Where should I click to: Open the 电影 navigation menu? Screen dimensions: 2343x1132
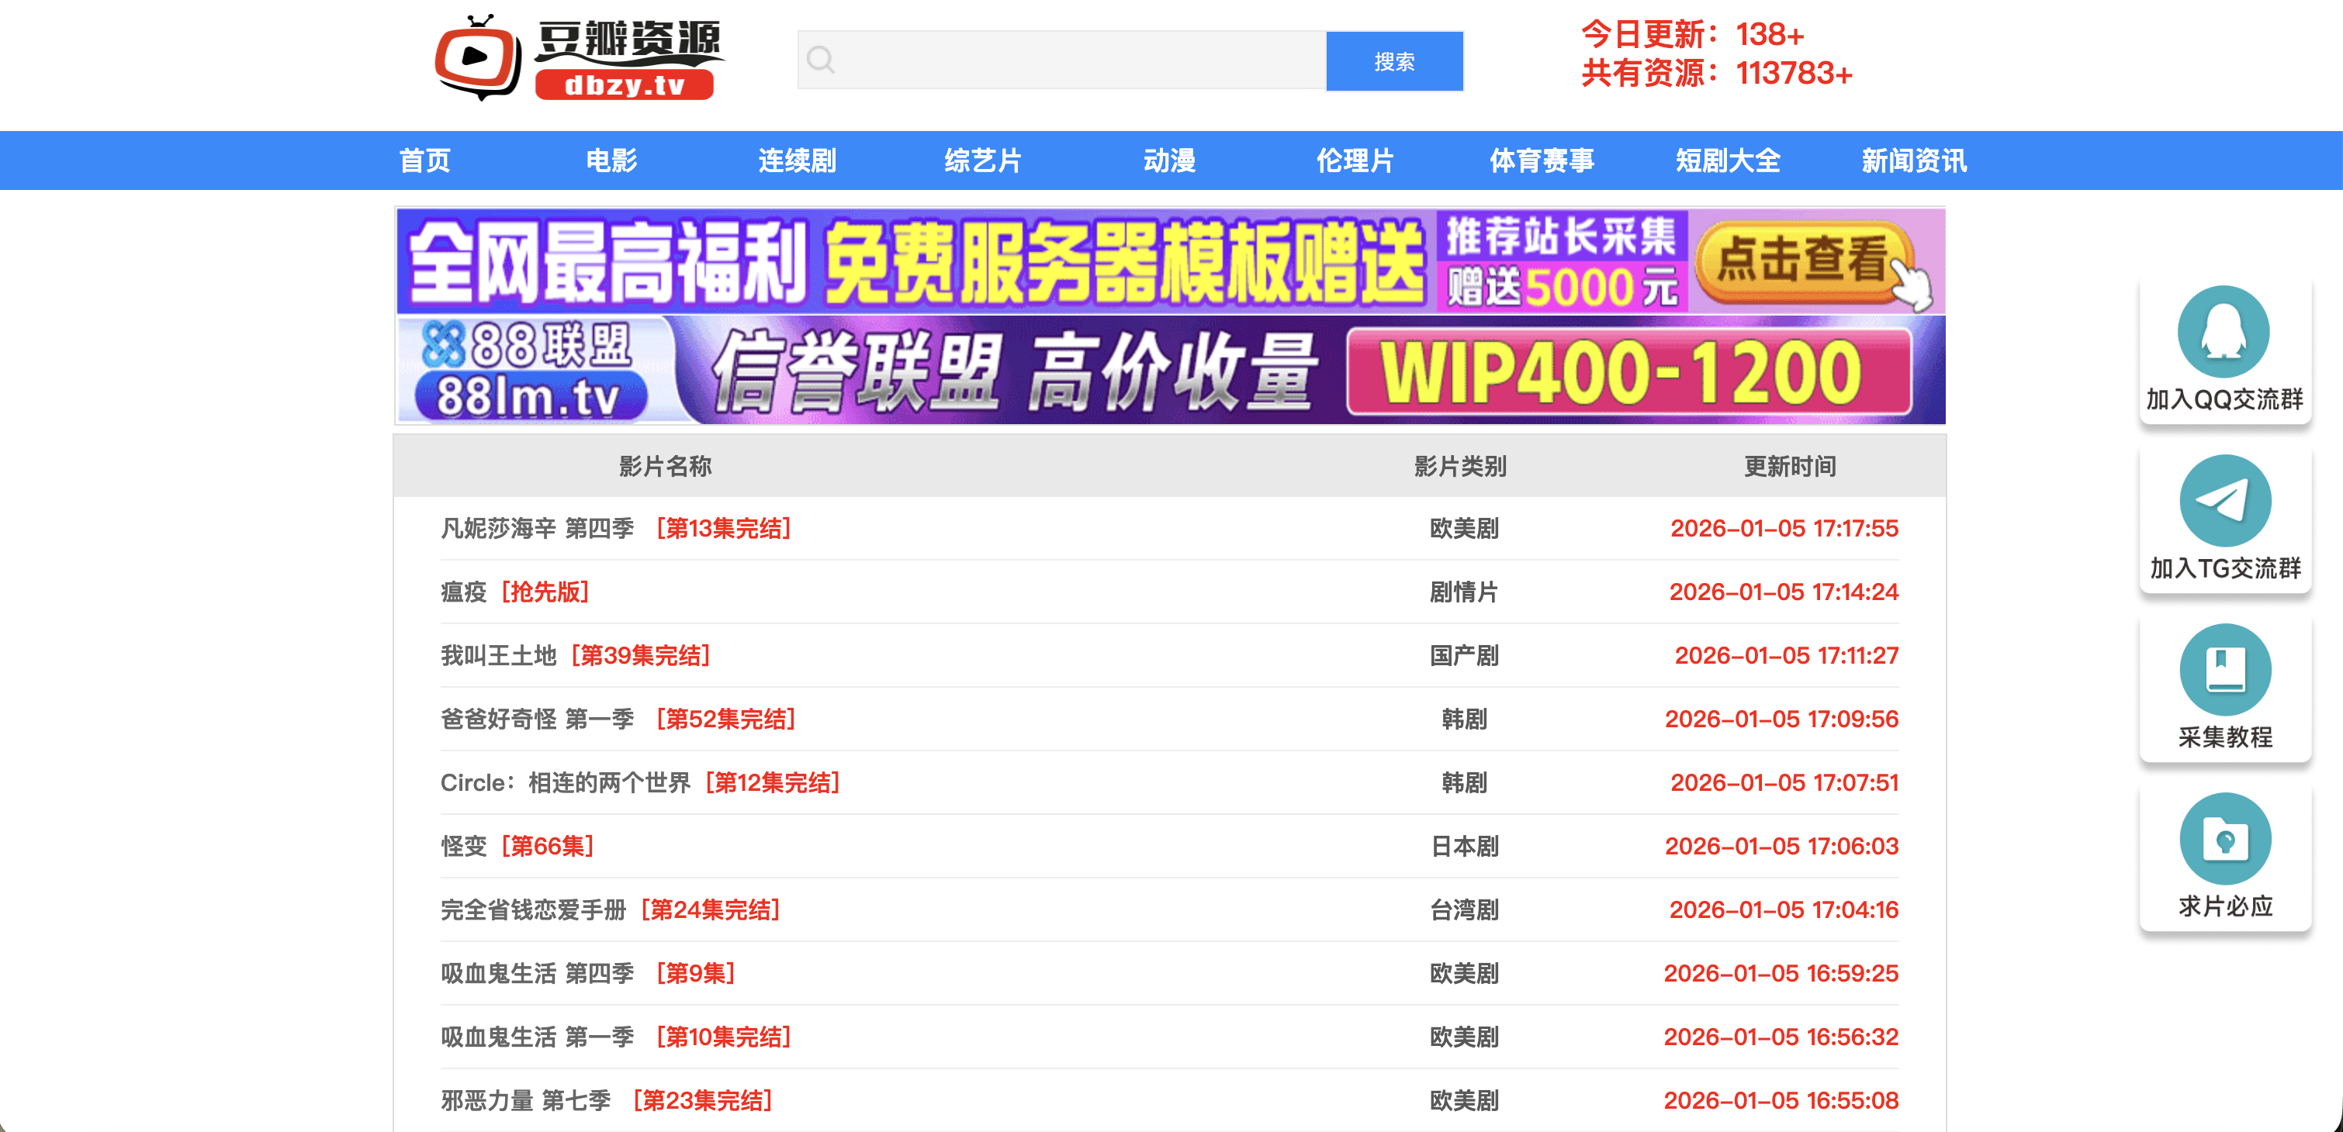611,161
